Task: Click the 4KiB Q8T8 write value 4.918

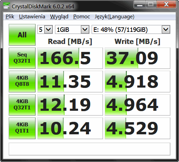Action: [138, 81]
